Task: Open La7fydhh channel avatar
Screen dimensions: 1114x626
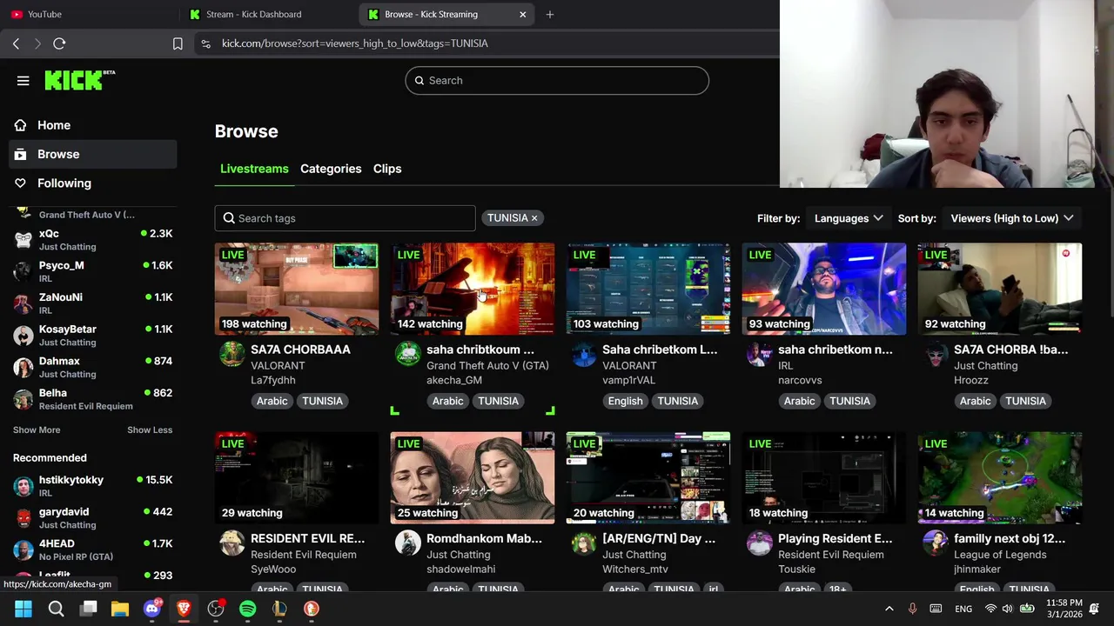Action: (x=232, y=354)
